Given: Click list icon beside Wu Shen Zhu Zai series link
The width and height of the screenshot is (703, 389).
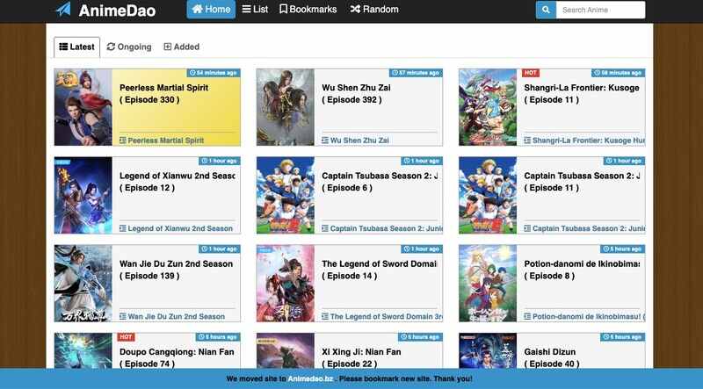Looking at the screenshot, I should [325, 140].
